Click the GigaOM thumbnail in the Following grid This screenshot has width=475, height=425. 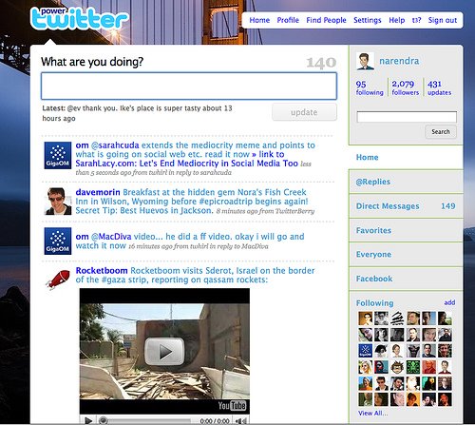(365, 351)
